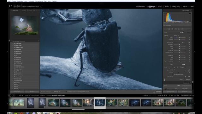Filter filmstrip by star rating
This screenshot has width=202, height=114.
(x=163, y=96)
